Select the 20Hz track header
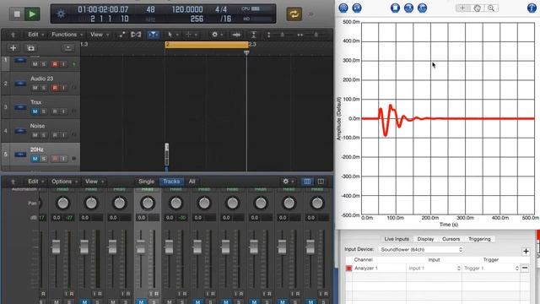This screenshot has height=304, width=540. (40, 155)
